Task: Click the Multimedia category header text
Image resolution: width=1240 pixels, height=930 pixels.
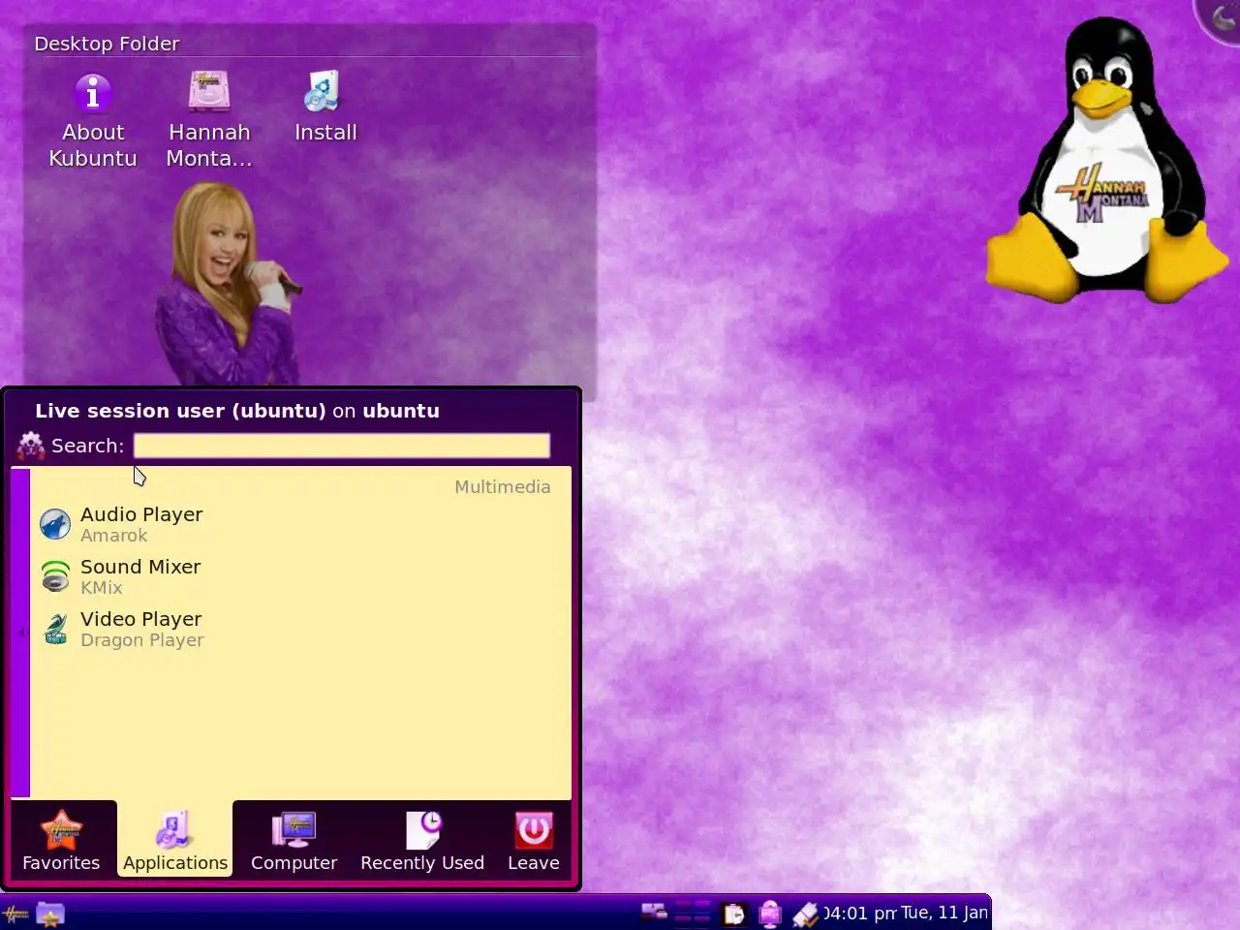Action: point(502,487)
